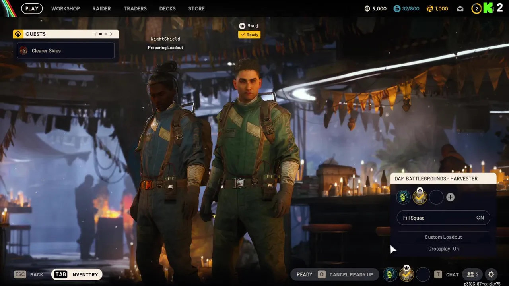Open the Clearer Skies quest

point(66,50)
